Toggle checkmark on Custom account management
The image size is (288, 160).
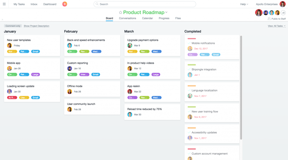click(189, 153)
